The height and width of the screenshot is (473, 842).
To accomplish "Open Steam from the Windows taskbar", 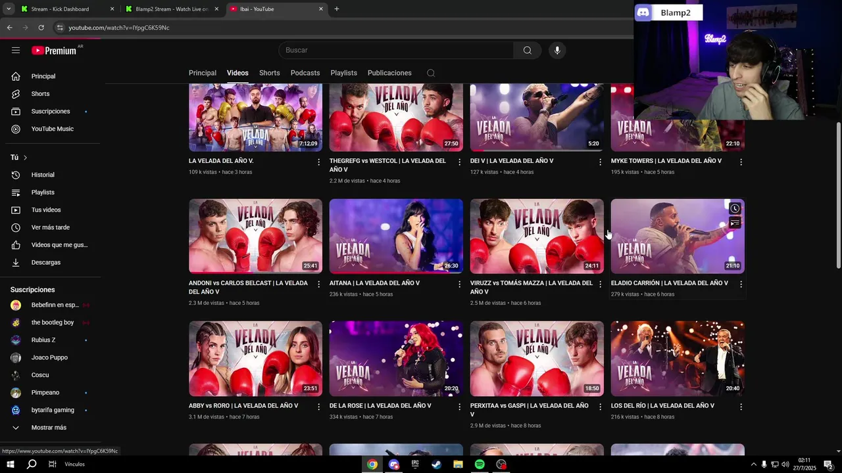I will 436,464.
